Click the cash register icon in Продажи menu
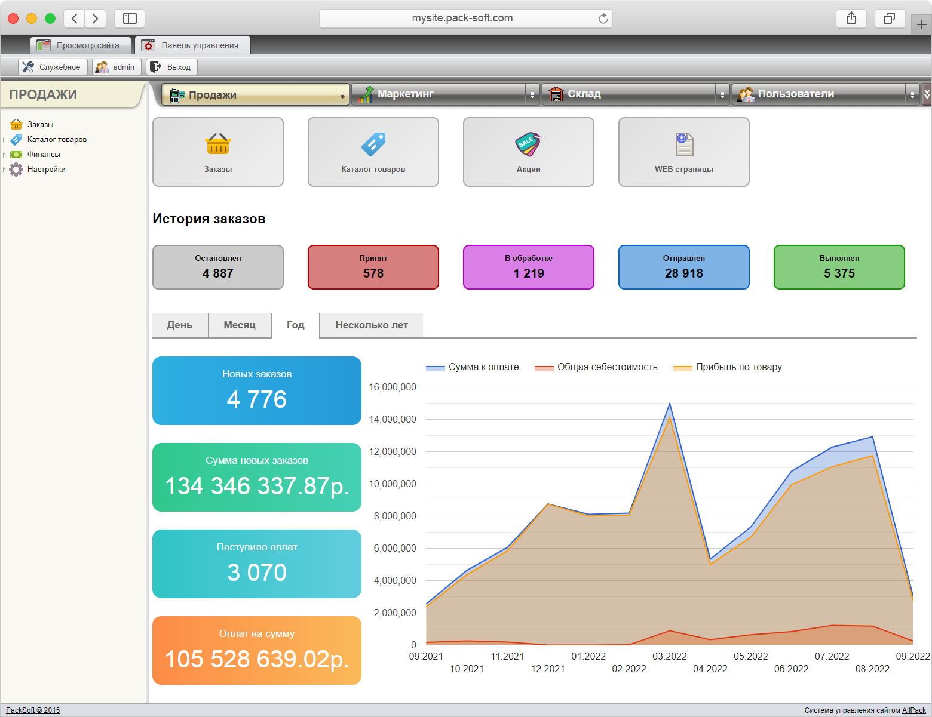The width and height of the screenshot is (932, 717). (177, 95)
